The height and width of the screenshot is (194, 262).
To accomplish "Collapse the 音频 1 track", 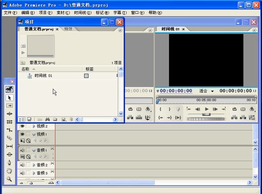I will [x=34, y=150].
